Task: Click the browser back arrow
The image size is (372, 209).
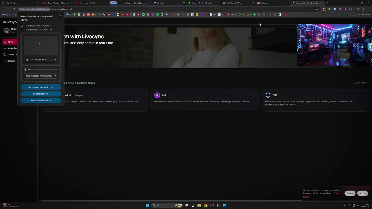Action: click(x=3, y=9)
